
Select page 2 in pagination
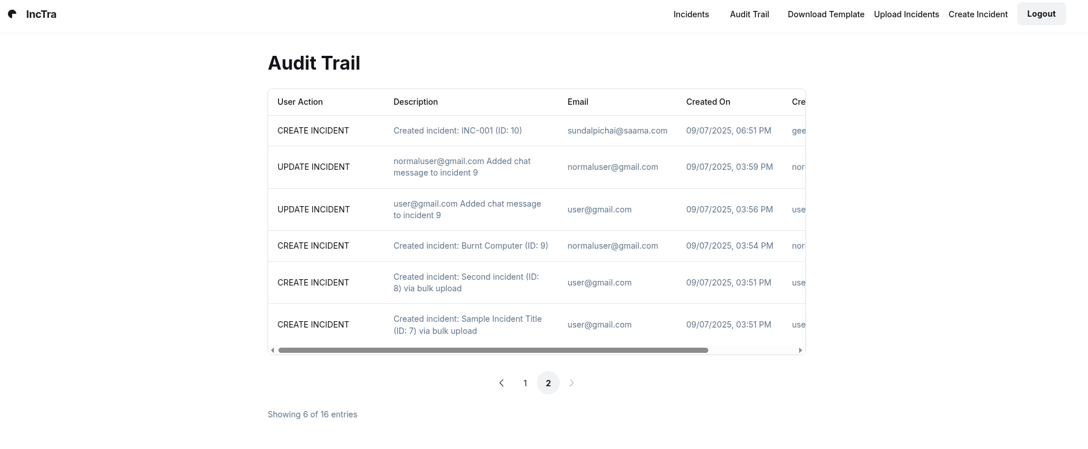548,383
